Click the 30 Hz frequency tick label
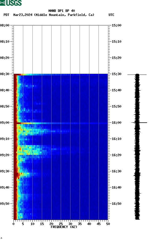 [x=70, y=224]
